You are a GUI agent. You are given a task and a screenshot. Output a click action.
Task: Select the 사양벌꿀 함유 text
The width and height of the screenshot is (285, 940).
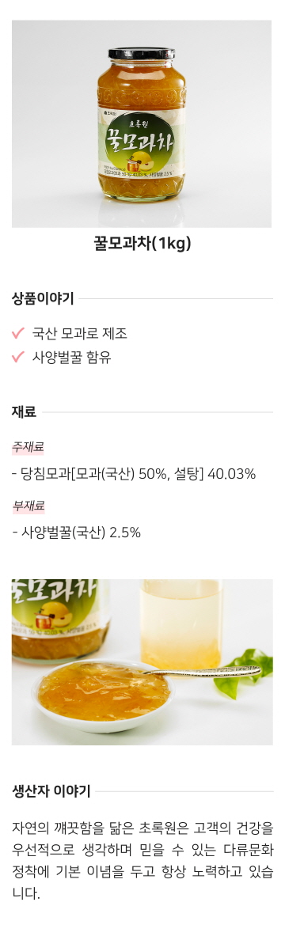[71, 358]
